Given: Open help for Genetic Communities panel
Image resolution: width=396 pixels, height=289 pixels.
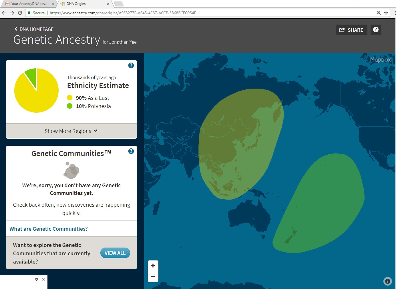Looking at the screenshot, I should (x=131, y=151).
